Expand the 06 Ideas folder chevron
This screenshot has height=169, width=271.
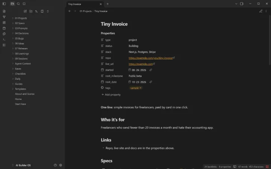click(13, 44)
